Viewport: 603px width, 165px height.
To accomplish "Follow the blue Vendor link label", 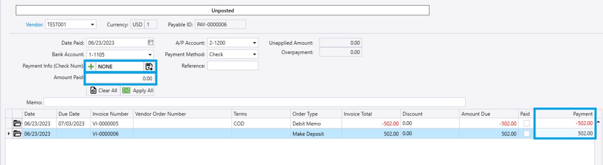I will tap(34, 24).
